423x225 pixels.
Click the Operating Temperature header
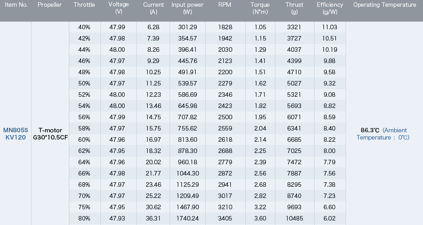pos(384,4)
